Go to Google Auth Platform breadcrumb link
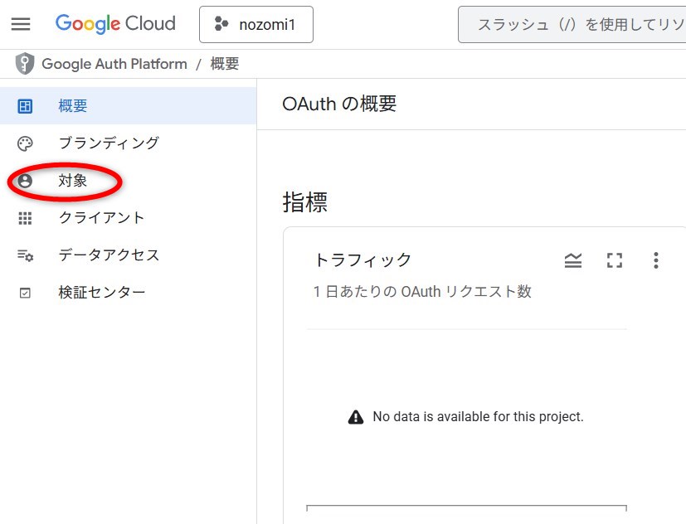686x524 pixels. click(x=114, y=64)
